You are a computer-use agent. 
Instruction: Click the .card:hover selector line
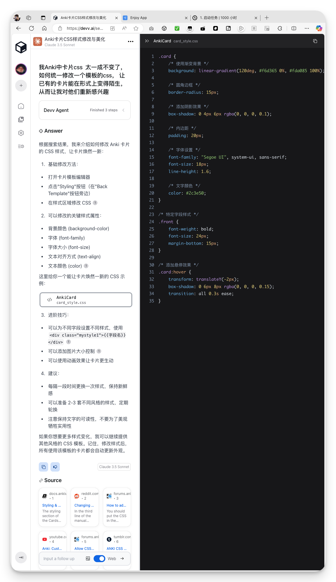point(175,272)
